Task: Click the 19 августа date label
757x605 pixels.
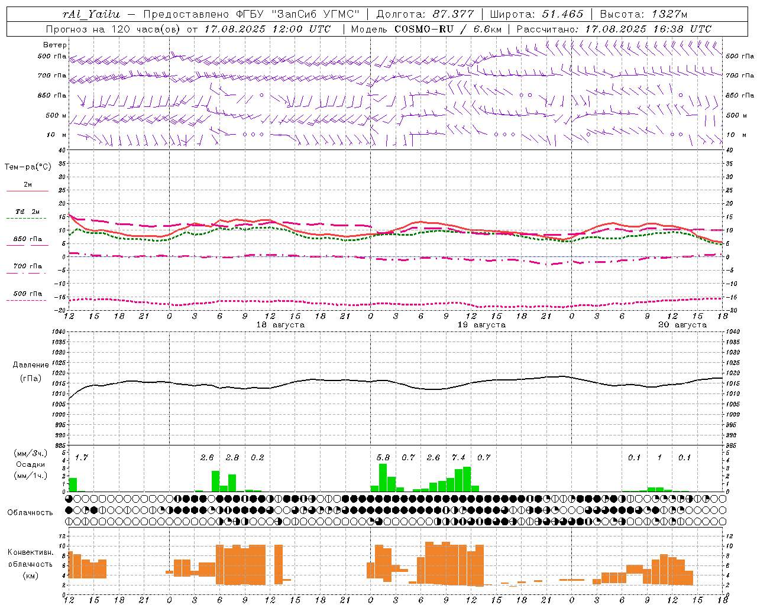Action: tap(481, 325)
